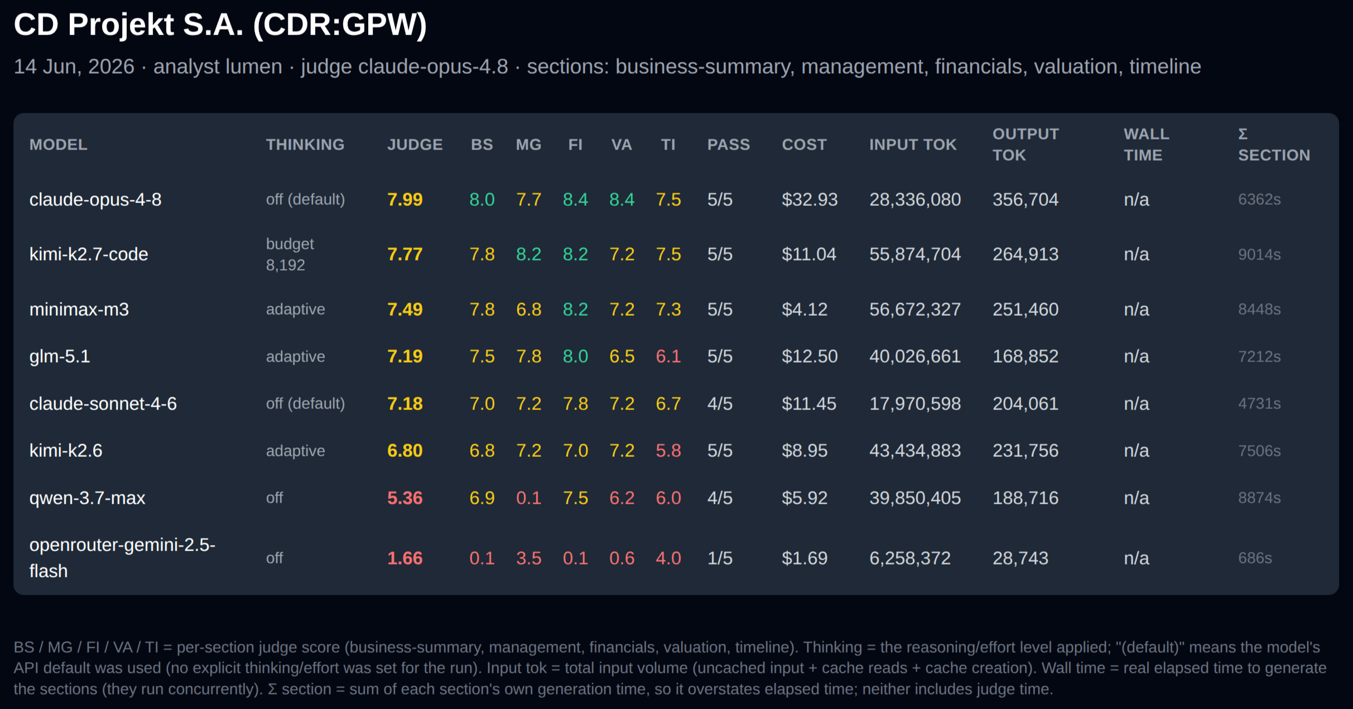Click the JUDGE column header
1353x709 pixels.
415,144
